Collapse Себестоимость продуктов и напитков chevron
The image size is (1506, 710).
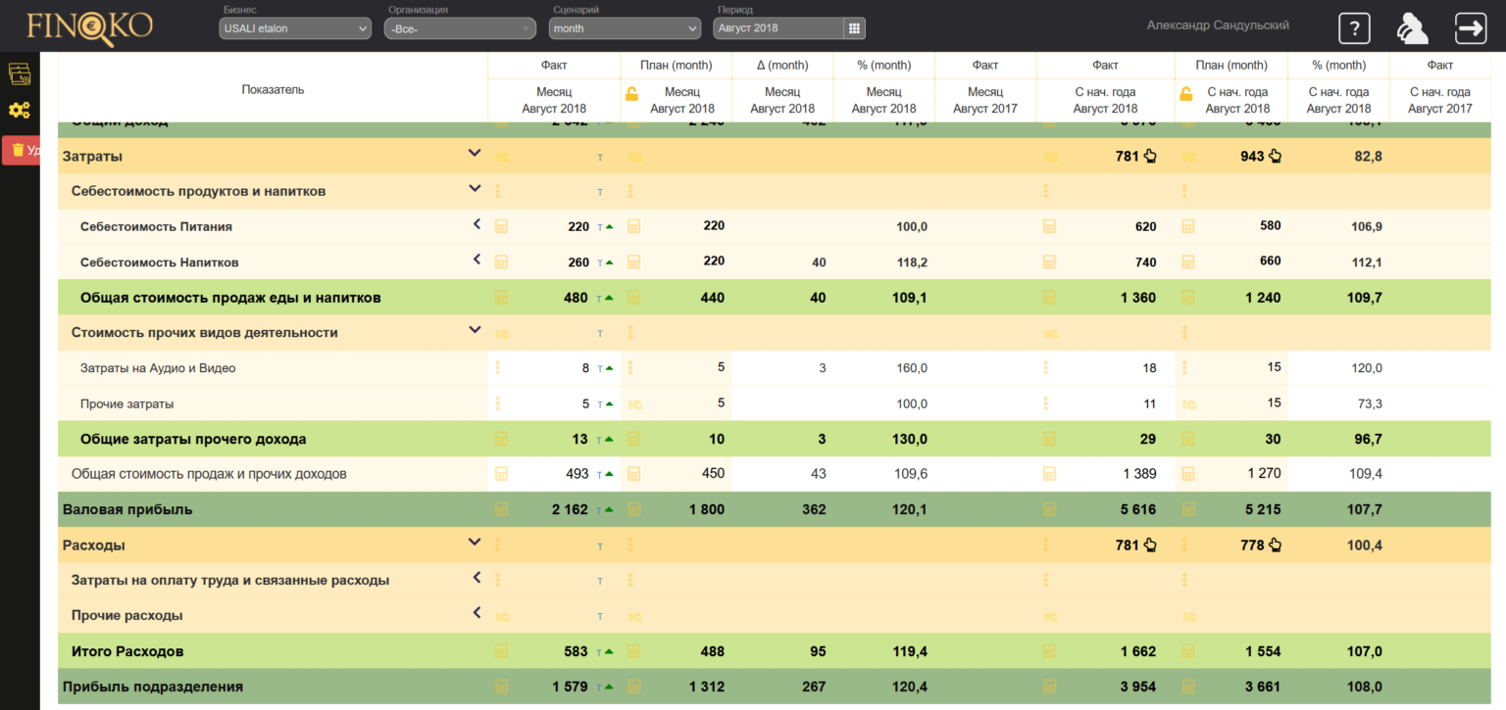point(475,189)
